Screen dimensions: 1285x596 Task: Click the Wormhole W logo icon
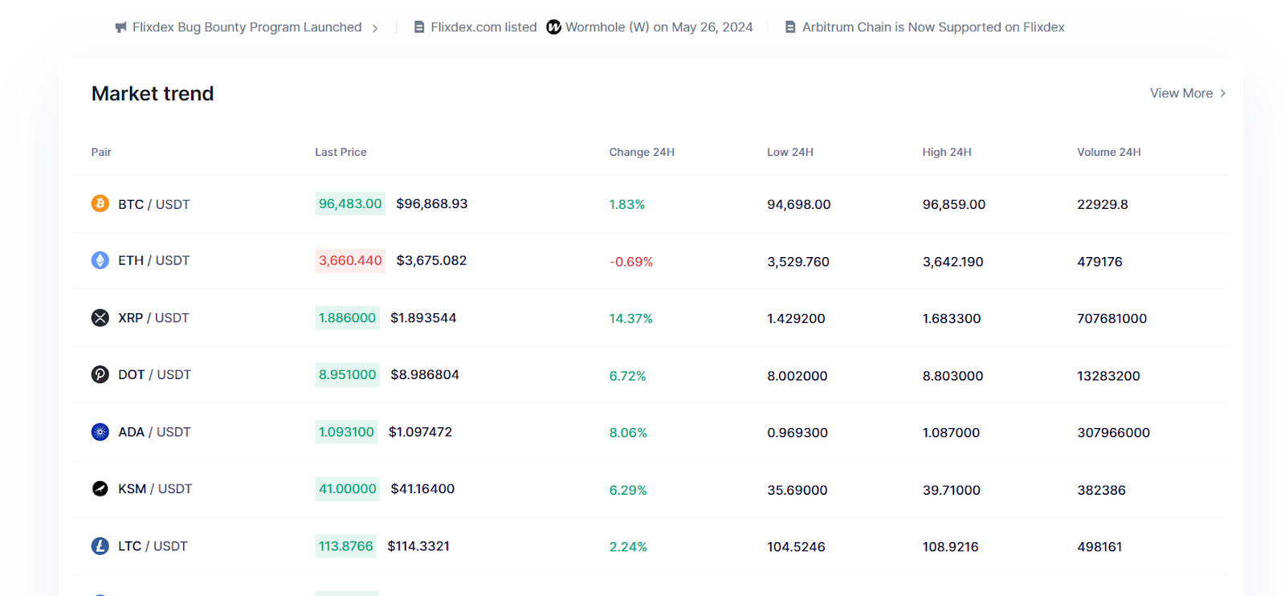pos(553,27)
